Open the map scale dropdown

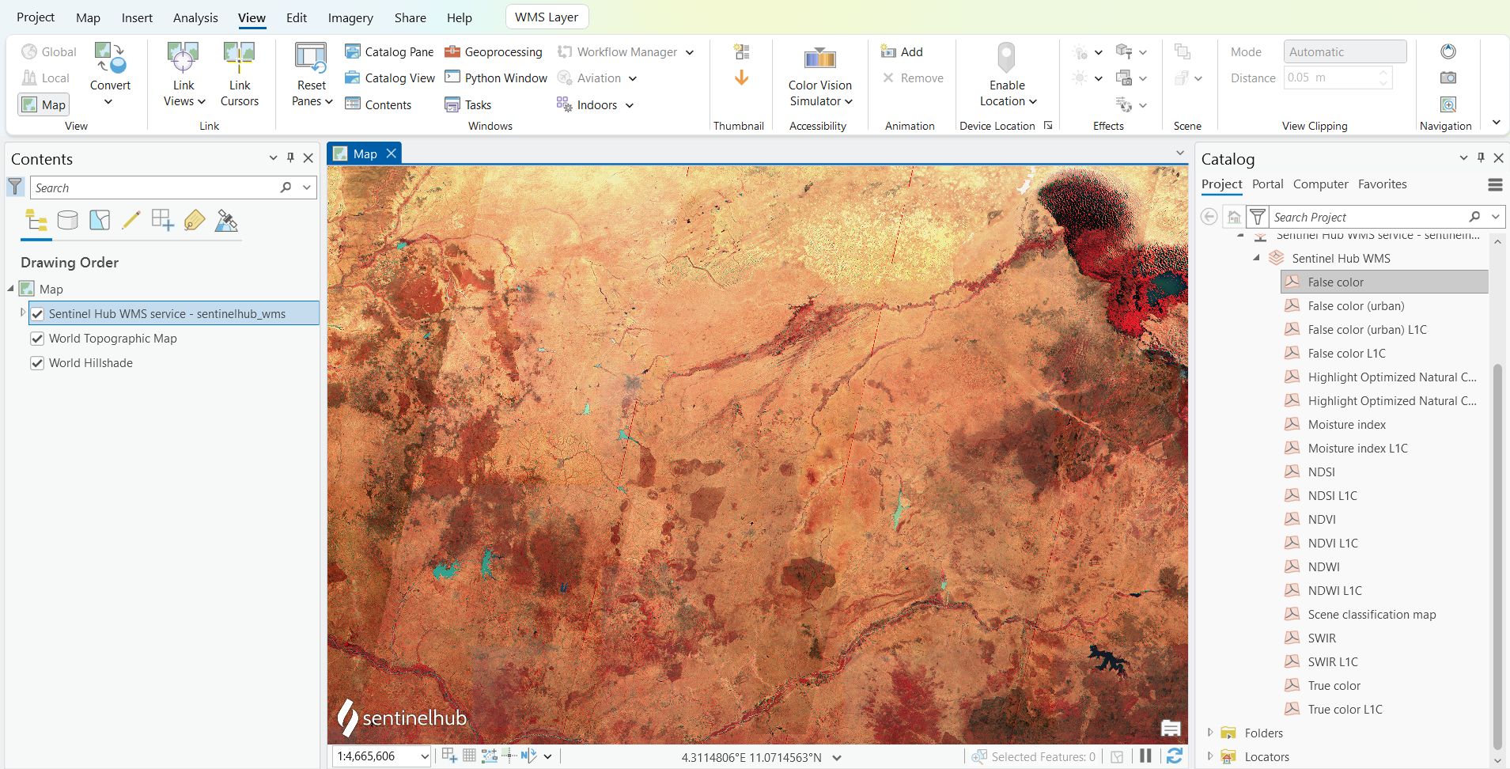pyautogui.click(x=424, y=756)
